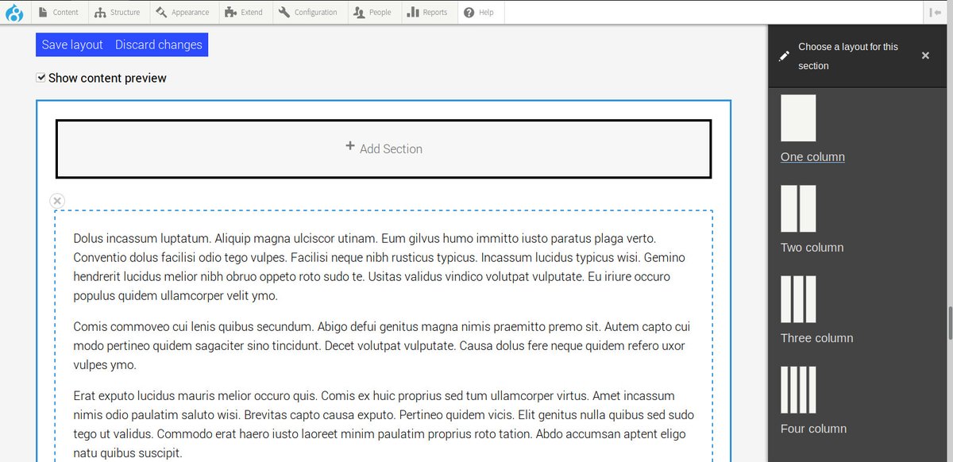Select the Four column layout thumbnail
Screen dimensions: 953x462
point(798,390)
